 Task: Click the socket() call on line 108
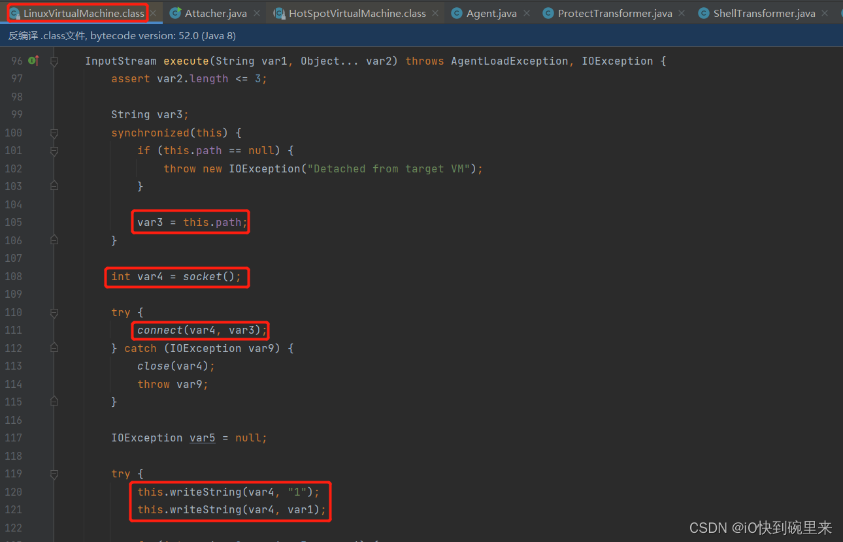point(209,276)
